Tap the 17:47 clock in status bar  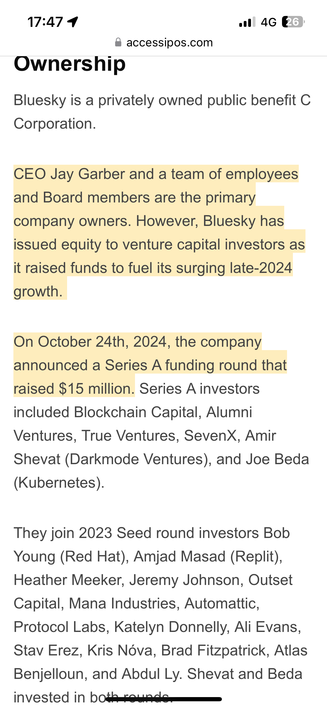point(45,22)
